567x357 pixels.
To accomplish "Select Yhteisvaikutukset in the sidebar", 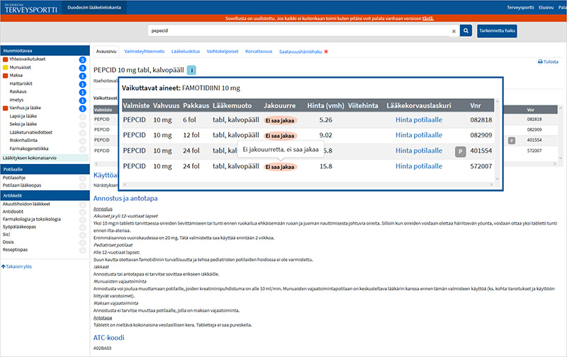I will pyautogui.click(x=28, y=59).
